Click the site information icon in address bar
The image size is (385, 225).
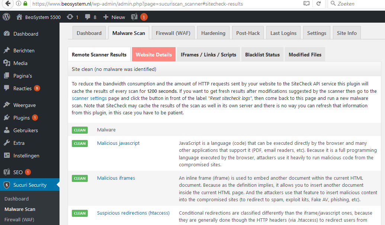19,4
